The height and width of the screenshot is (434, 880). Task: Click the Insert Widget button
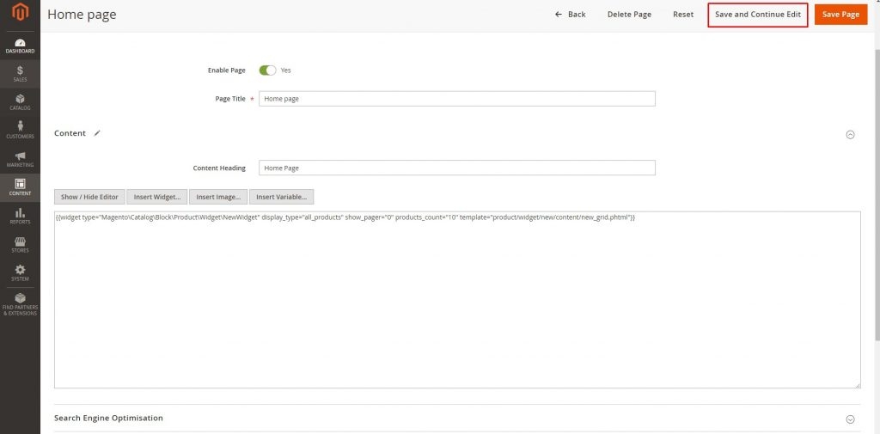157,197
